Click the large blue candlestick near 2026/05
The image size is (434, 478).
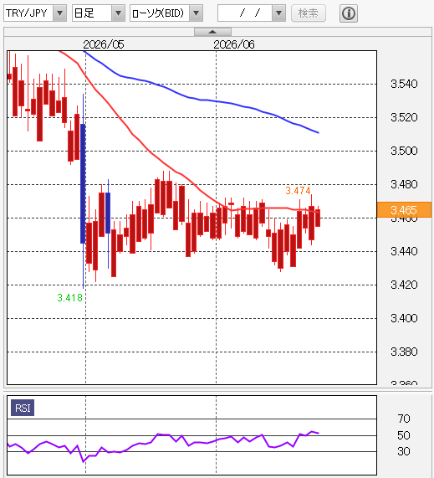83,183
